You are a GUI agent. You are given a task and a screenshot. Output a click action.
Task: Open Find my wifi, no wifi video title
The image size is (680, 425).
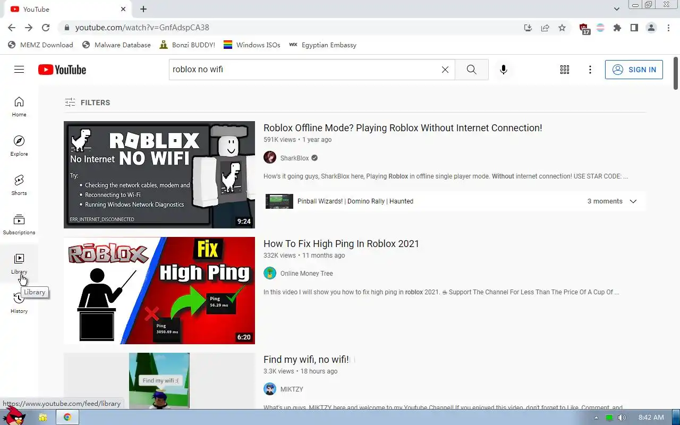[x=306, y=360]
